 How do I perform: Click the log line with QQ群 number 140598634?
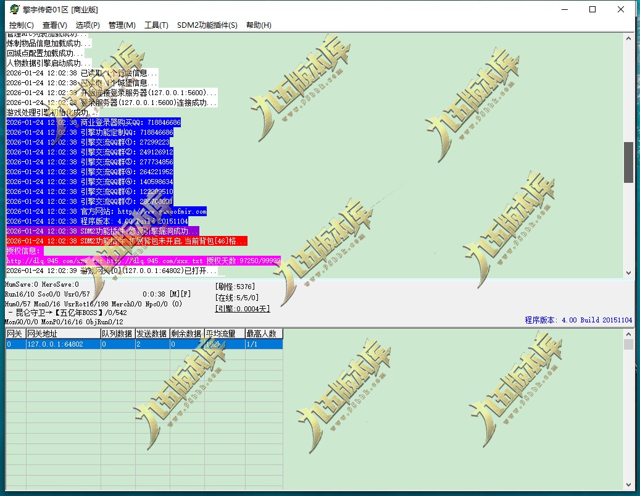click(89, 182)
